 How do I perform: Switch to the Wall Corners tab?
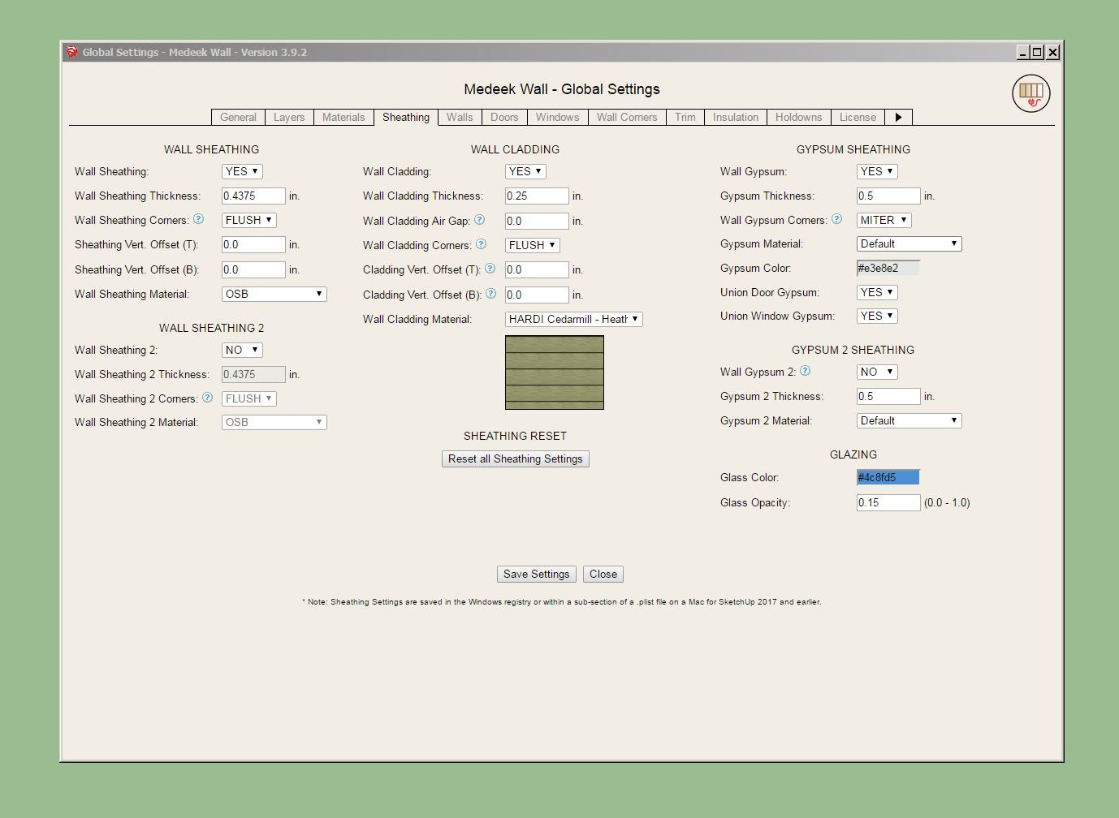click(x=626, y=117)
